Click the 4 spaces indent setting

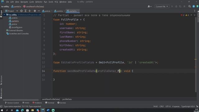pos(176,106)
